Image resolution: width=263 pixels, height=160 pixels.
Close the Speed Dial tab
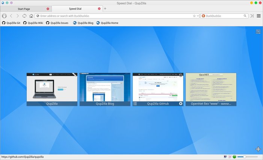tap(99, 9)
